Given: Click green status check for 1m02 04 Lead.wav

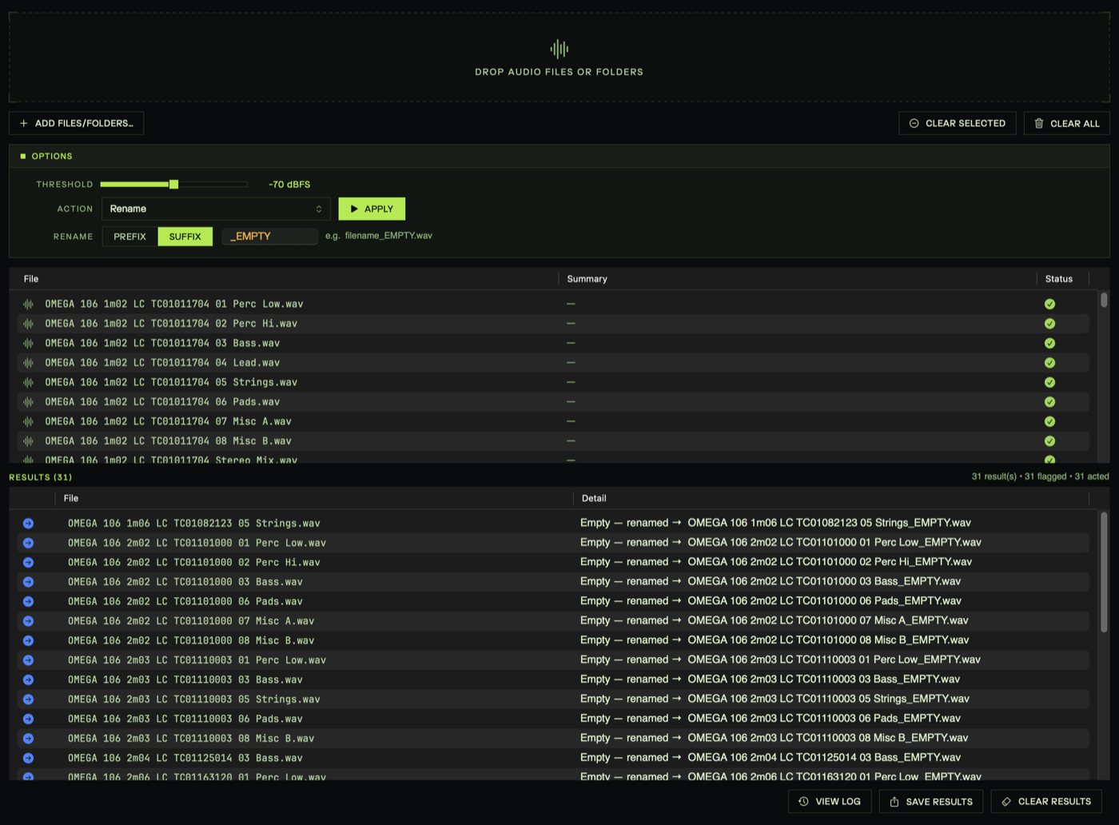Looking at the screenshot, I should 1049,363.
